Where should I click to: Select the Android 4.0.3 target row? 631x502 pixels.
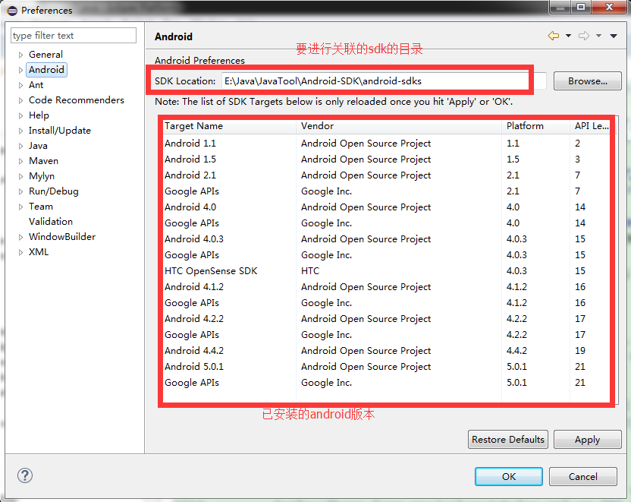[x=386, y=239]
